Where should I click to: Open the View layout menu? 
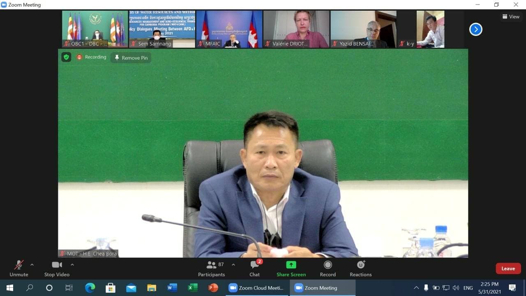click(511, 17)
